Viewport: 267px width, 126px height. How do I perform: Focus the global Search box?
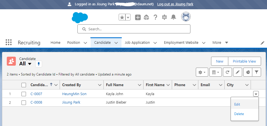click(x=134, y=29)
